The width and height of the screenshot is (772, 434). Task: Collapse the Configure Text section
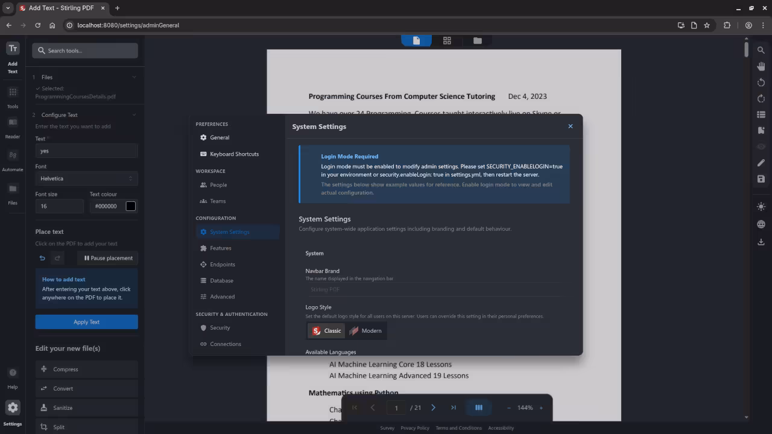click(x=134, y=115)
